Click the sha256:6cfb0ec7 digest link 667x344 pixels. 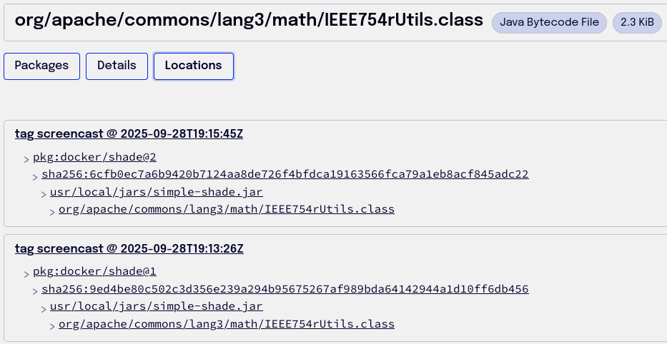click(x=285, y=174)
